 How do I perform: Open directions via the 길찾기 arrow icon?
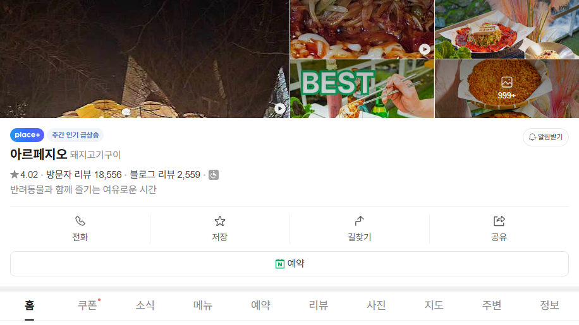[x=359, y=221]
